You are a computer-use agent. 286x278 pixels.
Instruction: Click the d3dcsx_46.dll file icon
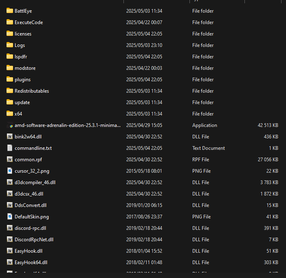[x=10, y=194]
